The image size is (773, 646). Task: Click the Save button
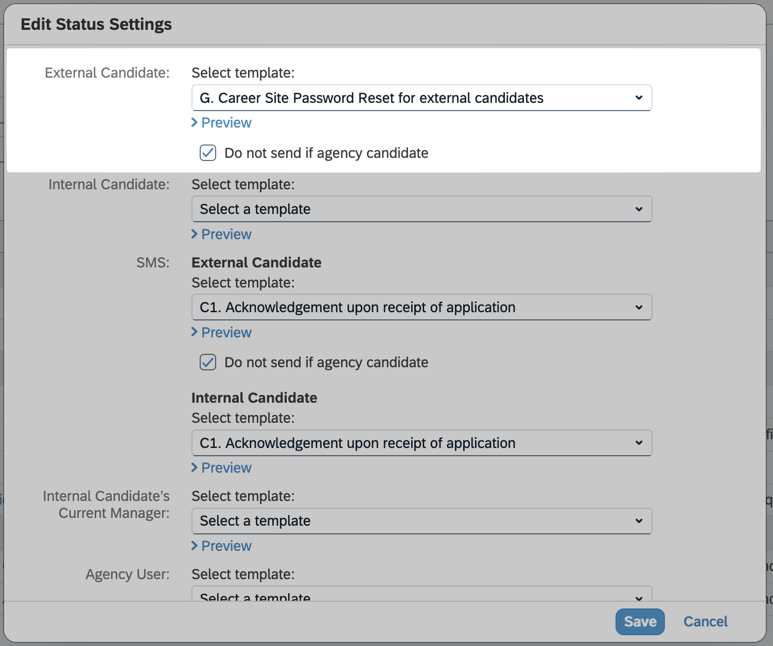point(640,621)
